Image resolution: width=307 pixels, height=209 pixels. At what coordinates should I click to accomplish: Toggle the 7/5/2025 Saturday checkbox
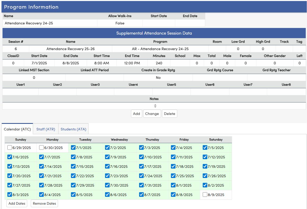click(205, 147)
